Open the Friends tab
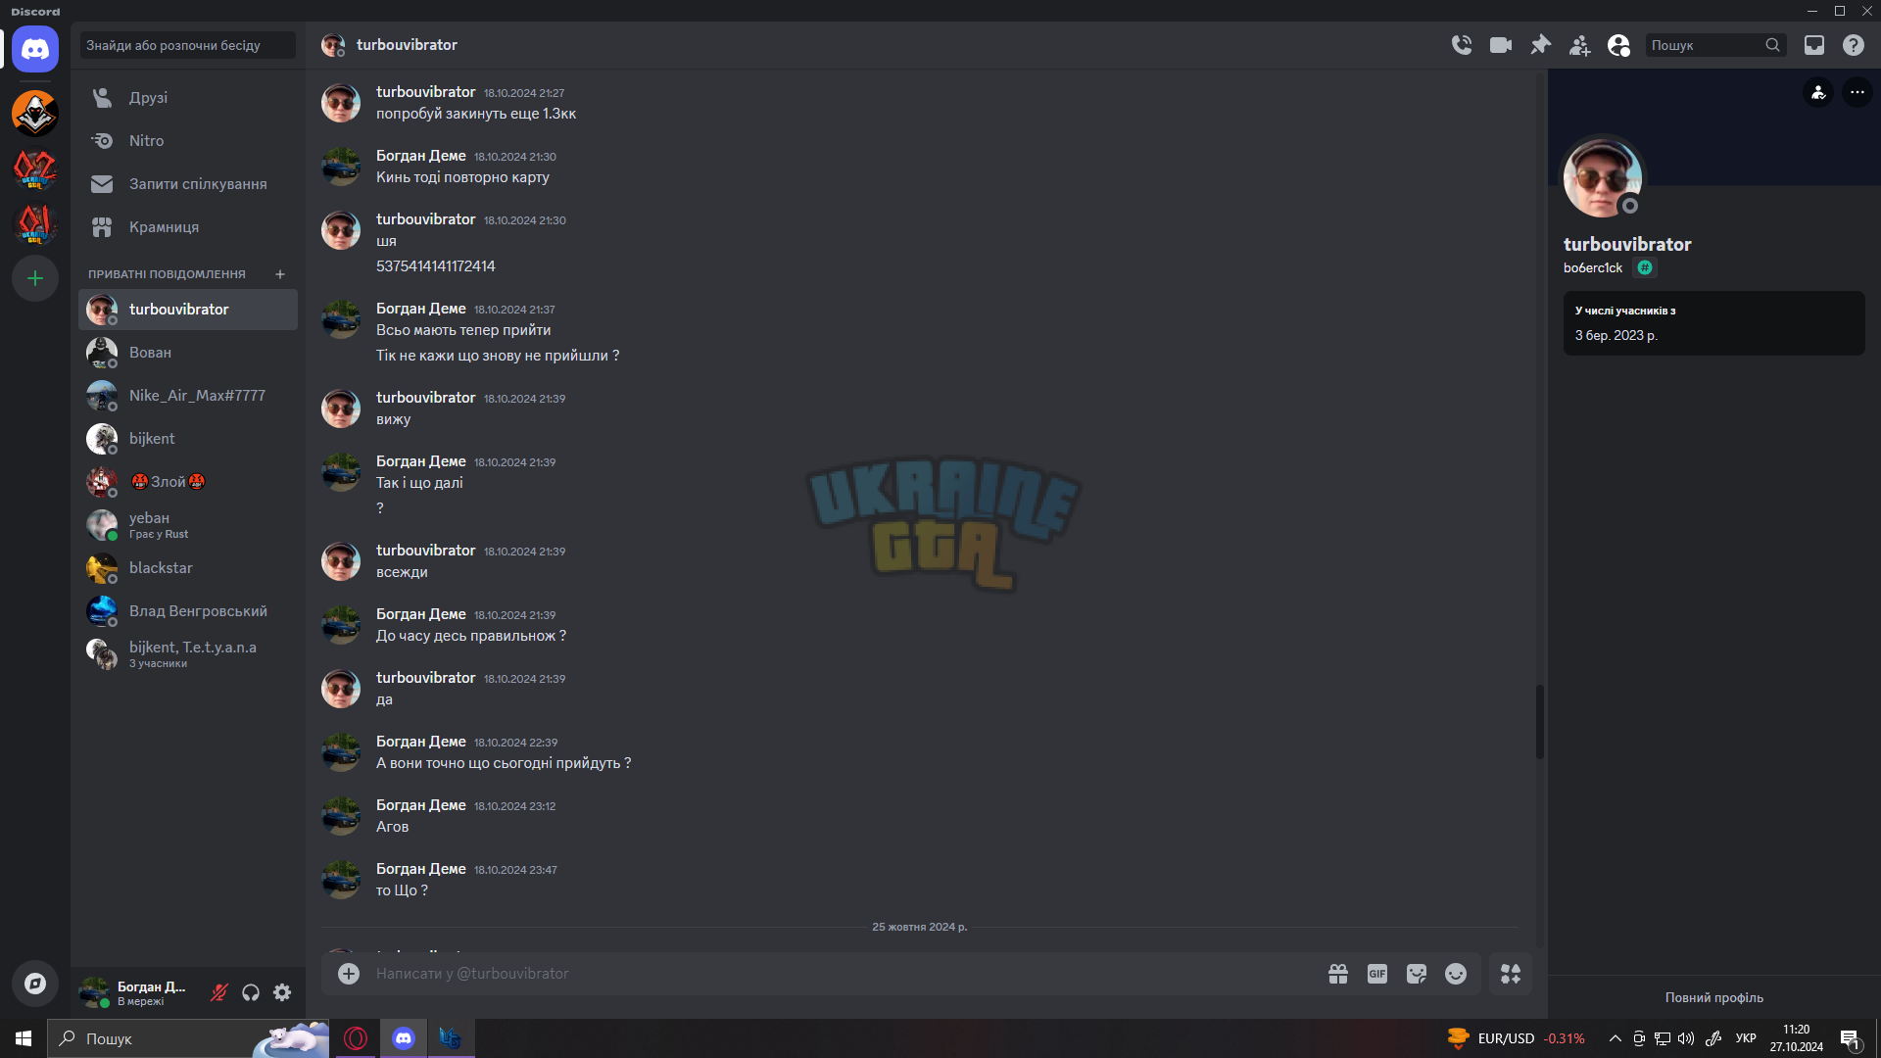The image size is (1881, 1058). [x=188, y=98]
